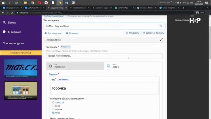Click the Заголовок field with СЛОВА ПОТЕРЯЛИСЬ
This screenshot has height=119, width=211.
[104, 56]
